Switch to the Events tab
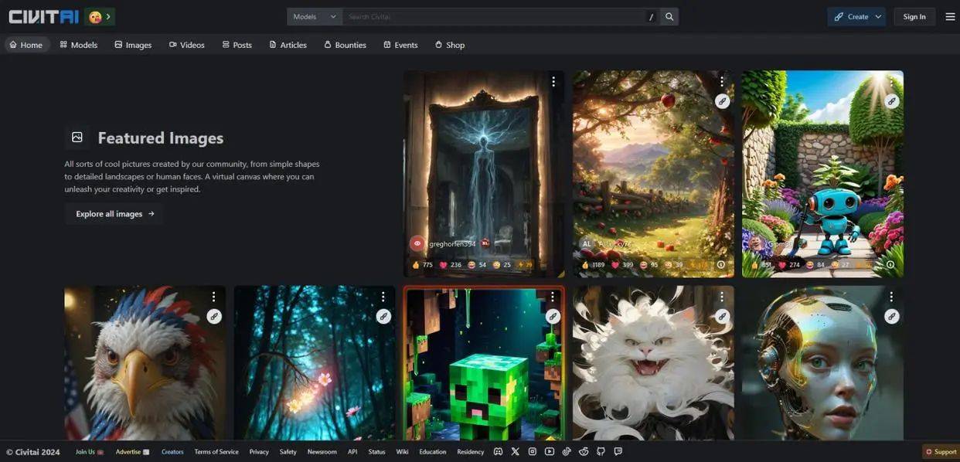Viewport: 960px width, 462px height. point(400,45)
